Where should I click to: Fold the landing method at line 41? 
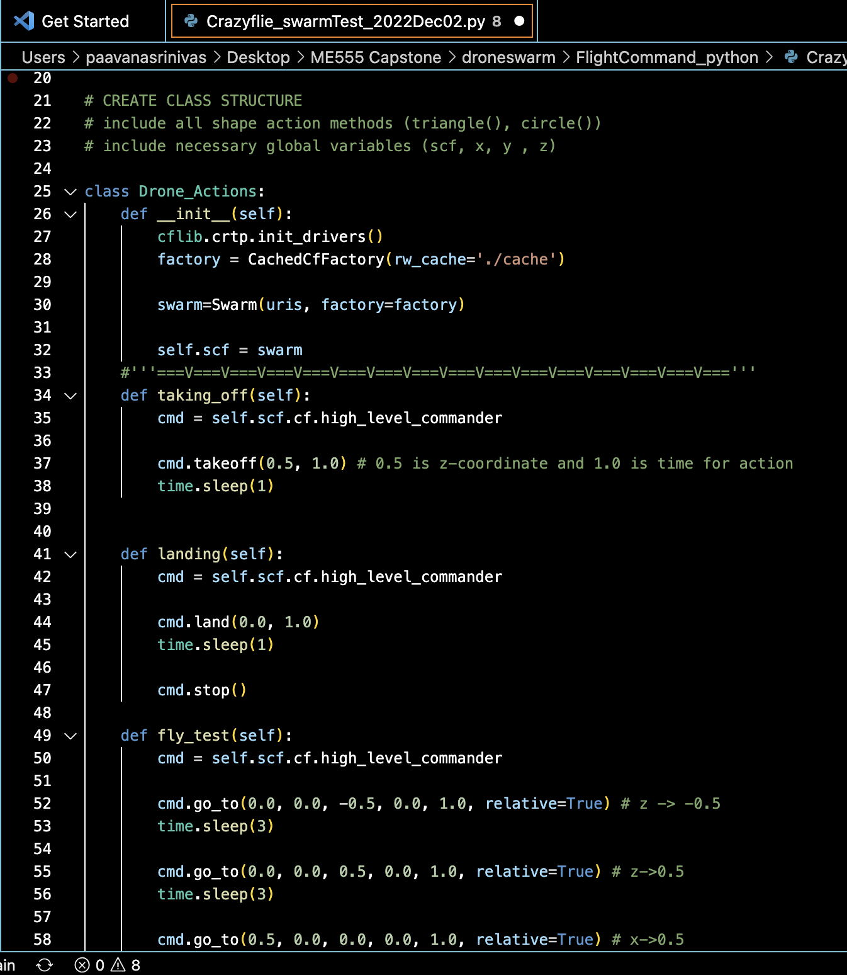(x=70, y=554)
